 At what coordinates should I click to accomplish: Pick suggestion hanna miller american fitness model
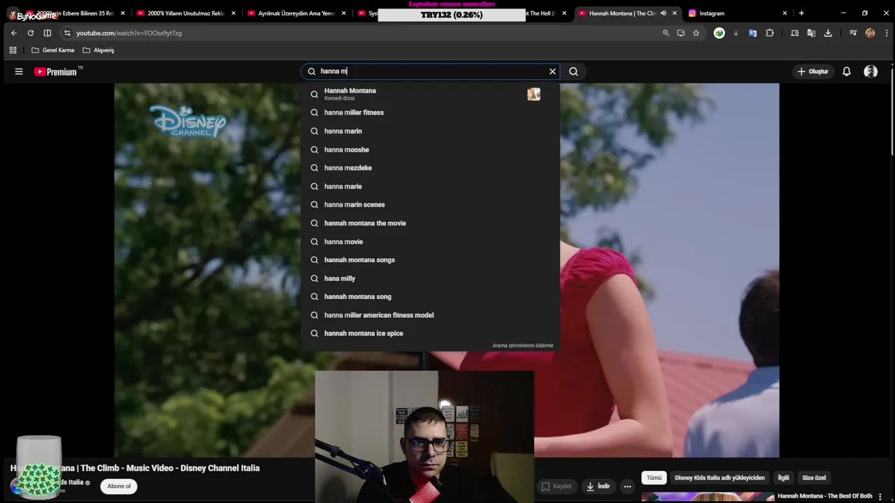[430, 315]
